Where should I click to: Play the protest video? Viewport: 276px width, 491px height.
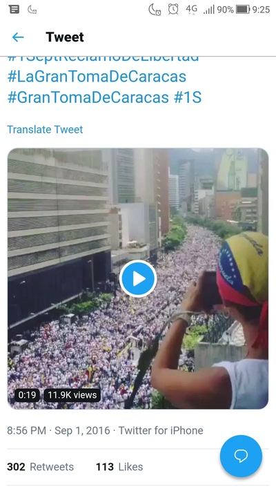coord(138,279)
